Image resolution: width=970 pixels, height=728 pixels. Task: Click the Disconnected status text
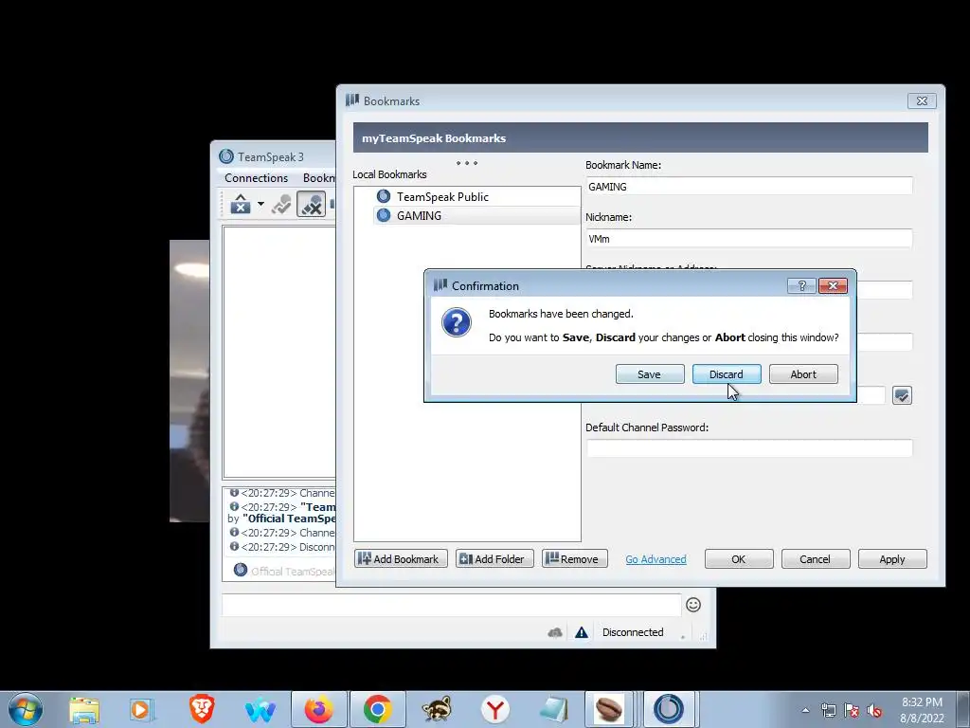tap(633, 632)
